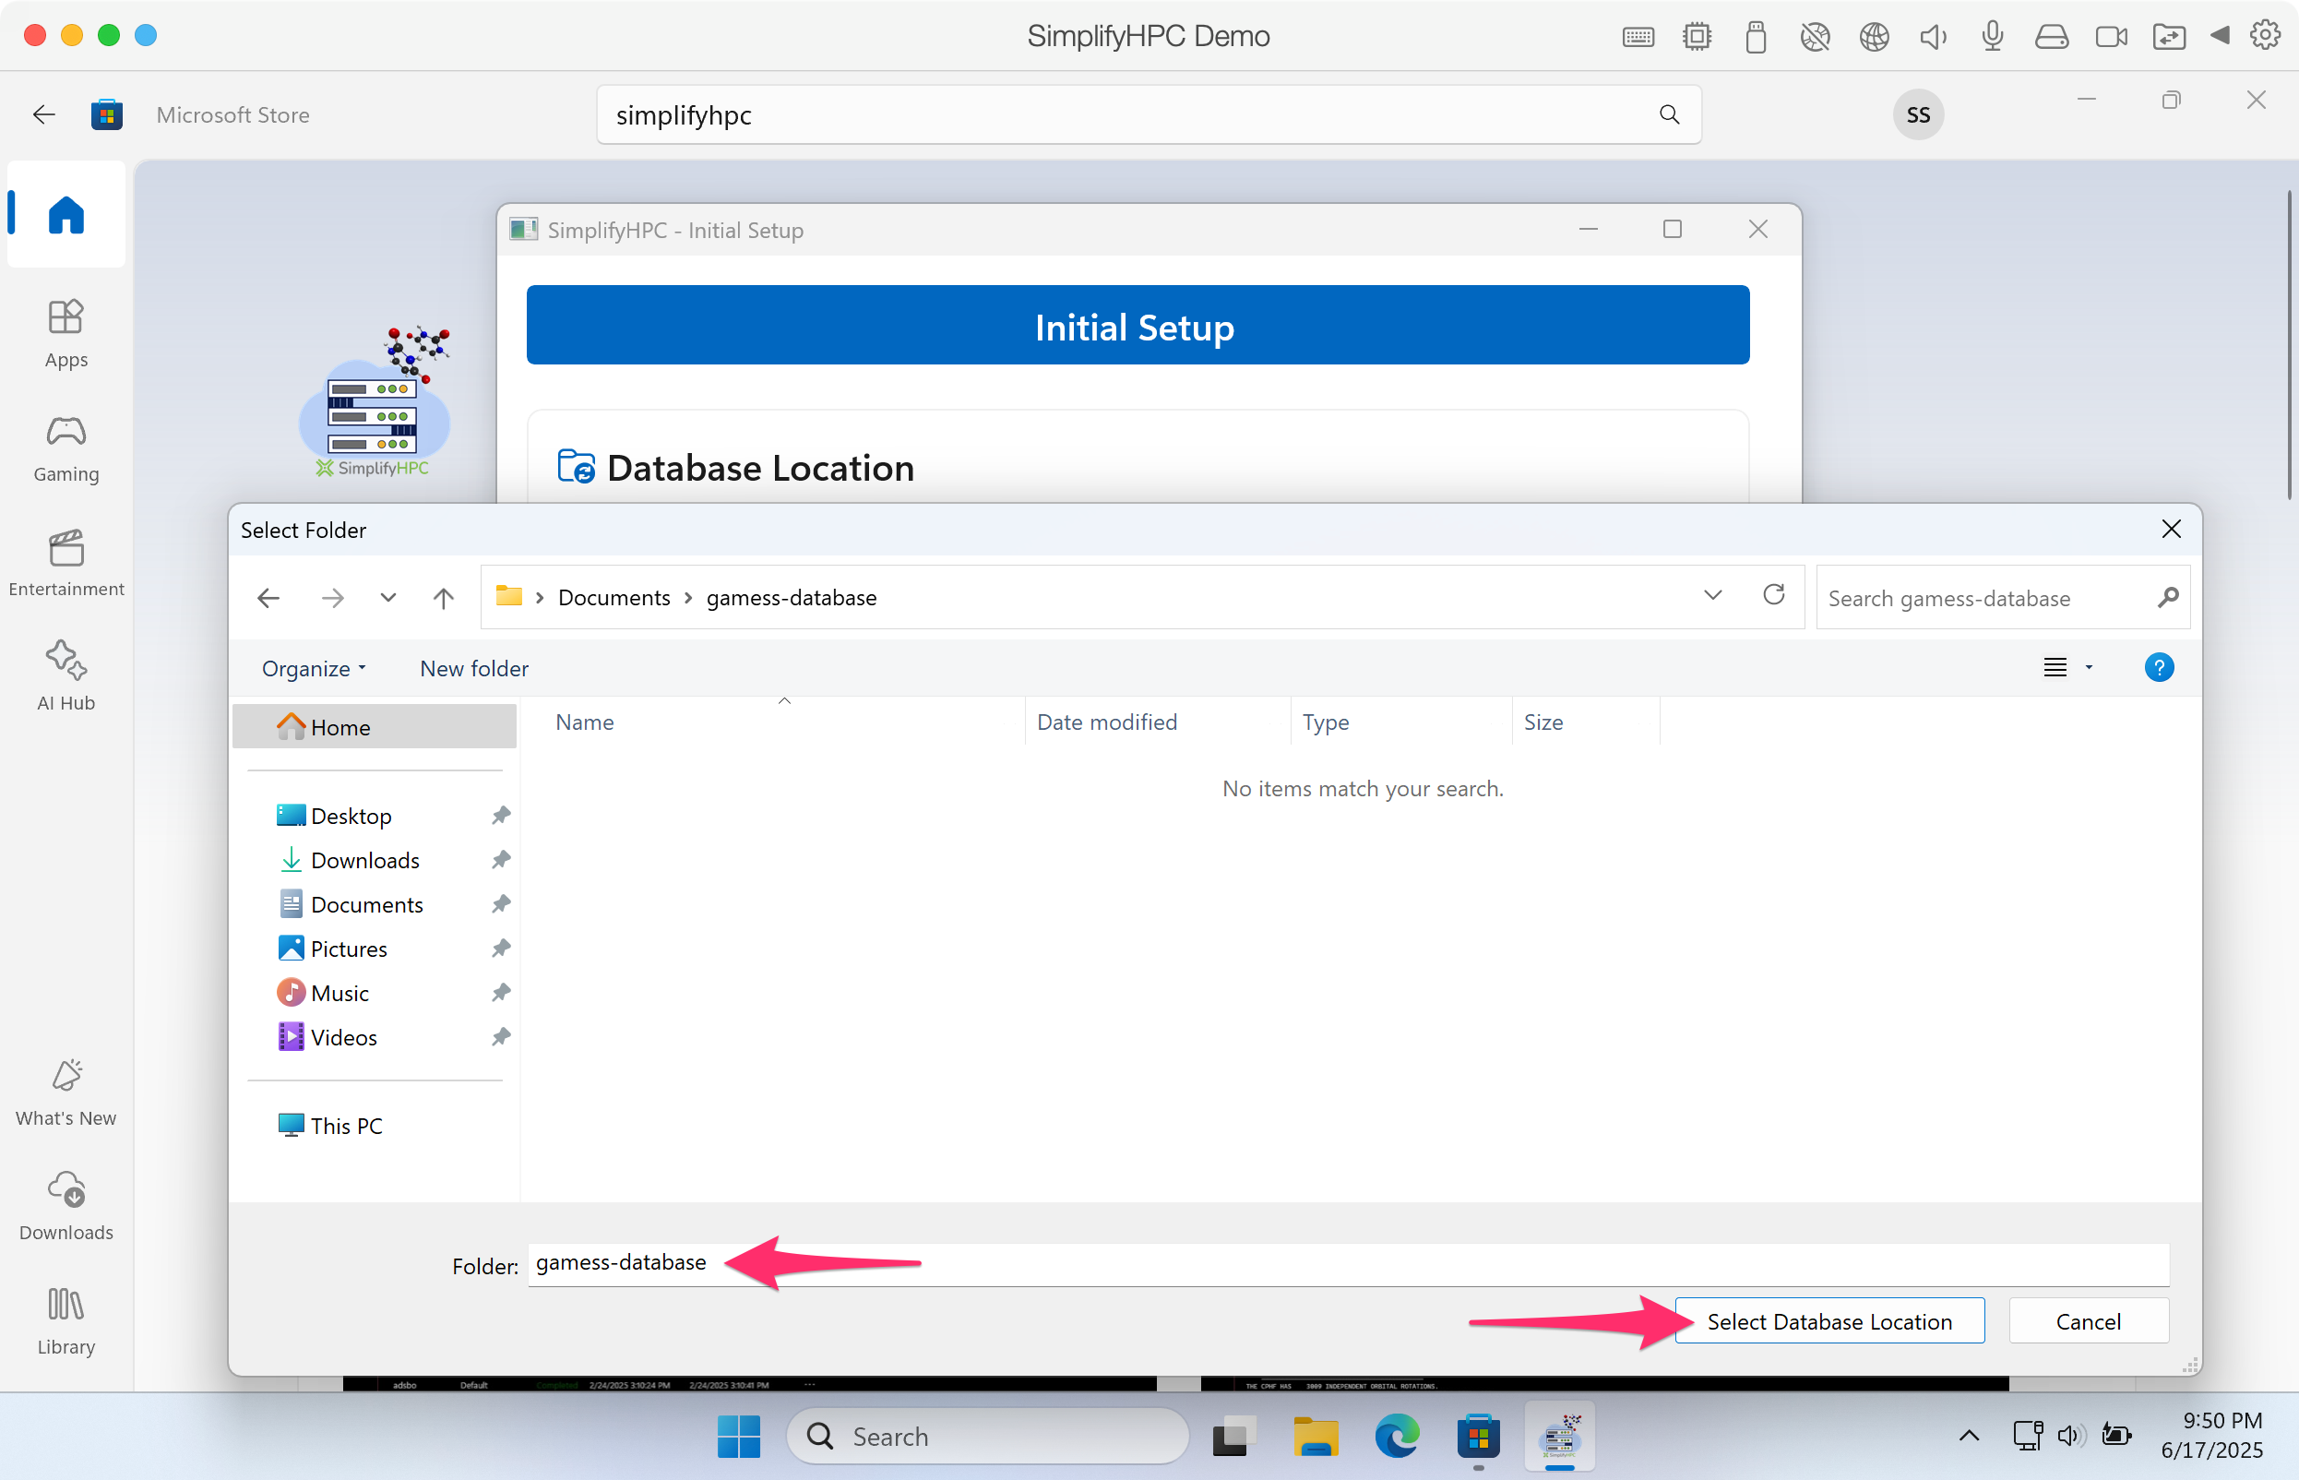The height and width of the screenshot is (1480, 2299).
Task: Open the dialog help icon
Action: click(x=2158, y=667)
